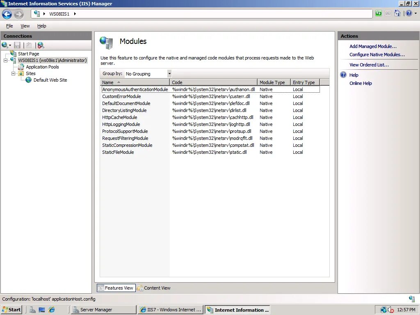The width and height of the screenshot is (420, 315).
Task: Select CustomErrorModule row
Action: [210, 96]
